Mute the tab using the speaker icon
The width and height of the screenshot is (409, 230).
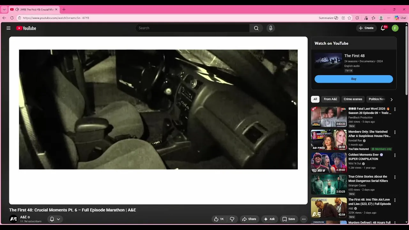point(17,10)
